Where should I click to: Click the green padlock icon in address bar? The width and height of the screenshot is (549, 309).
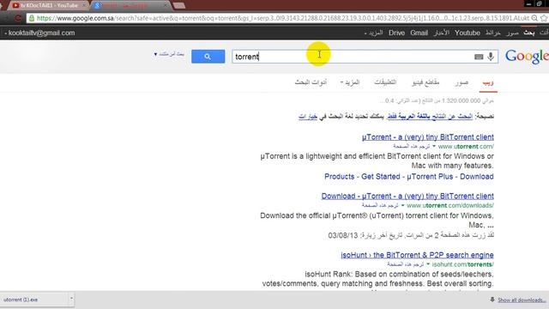click(32, 18)
